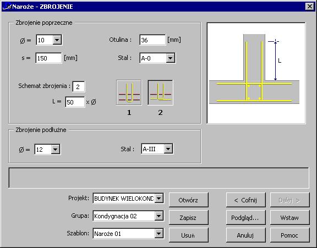This screenshot has height=248, width=317.
Task: Click the Otwórz button
Action: [x=188, y=200]
